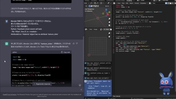Click the add workspace plus icon after Scripting
176x99 pixels.
(134, 1)
